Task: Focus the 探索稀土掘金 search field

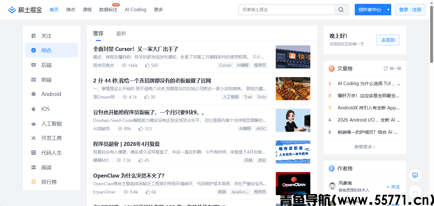Action: click(286, 10)
